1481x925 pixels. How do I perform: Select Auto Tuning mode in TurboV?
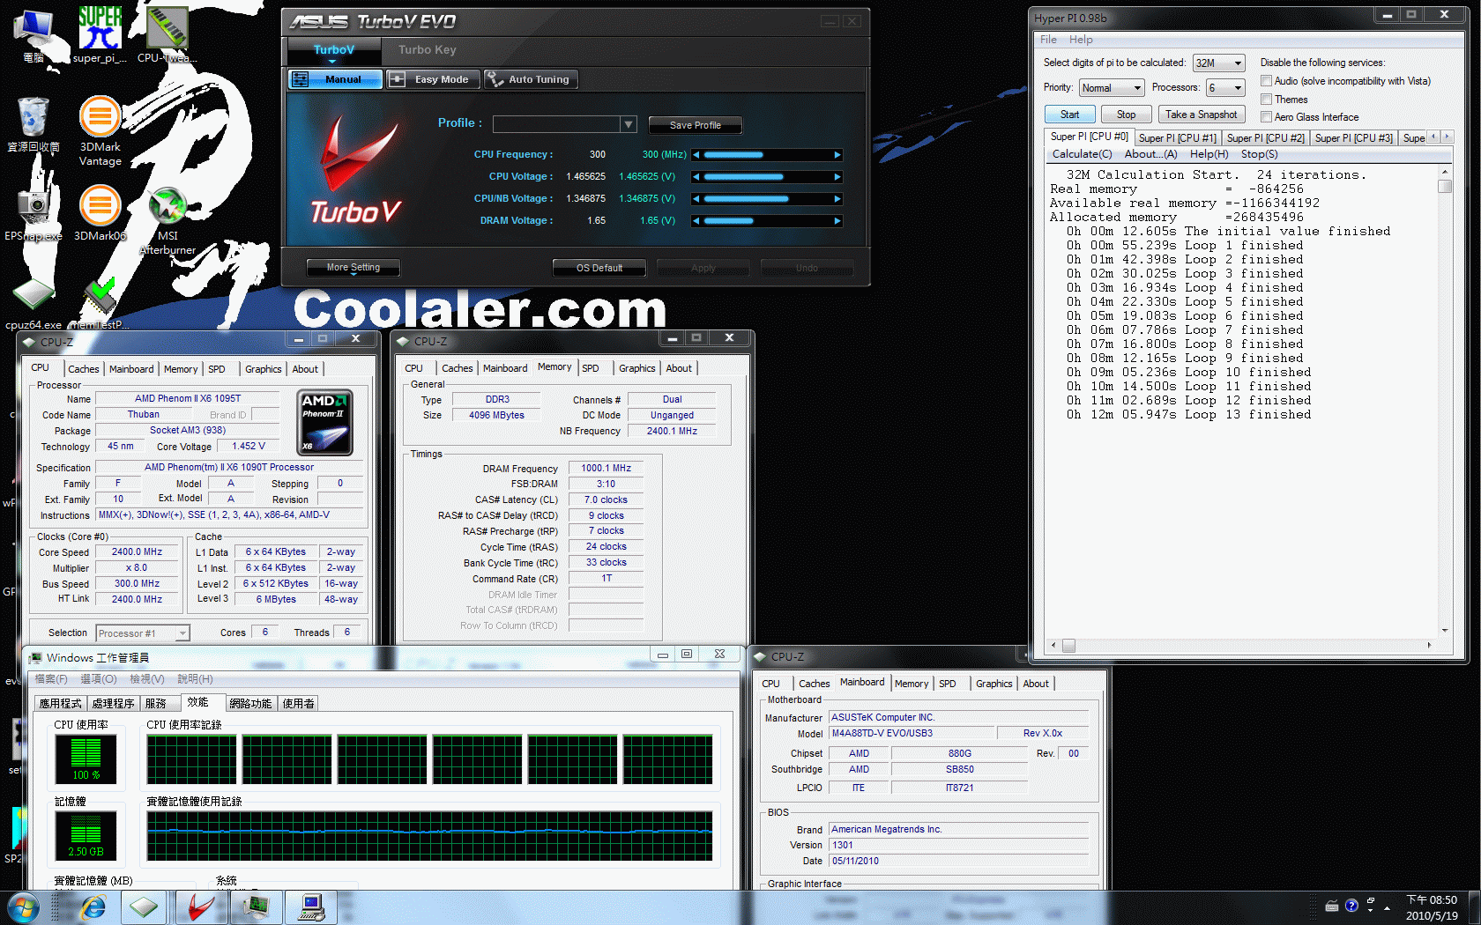[x=530, y=79]
